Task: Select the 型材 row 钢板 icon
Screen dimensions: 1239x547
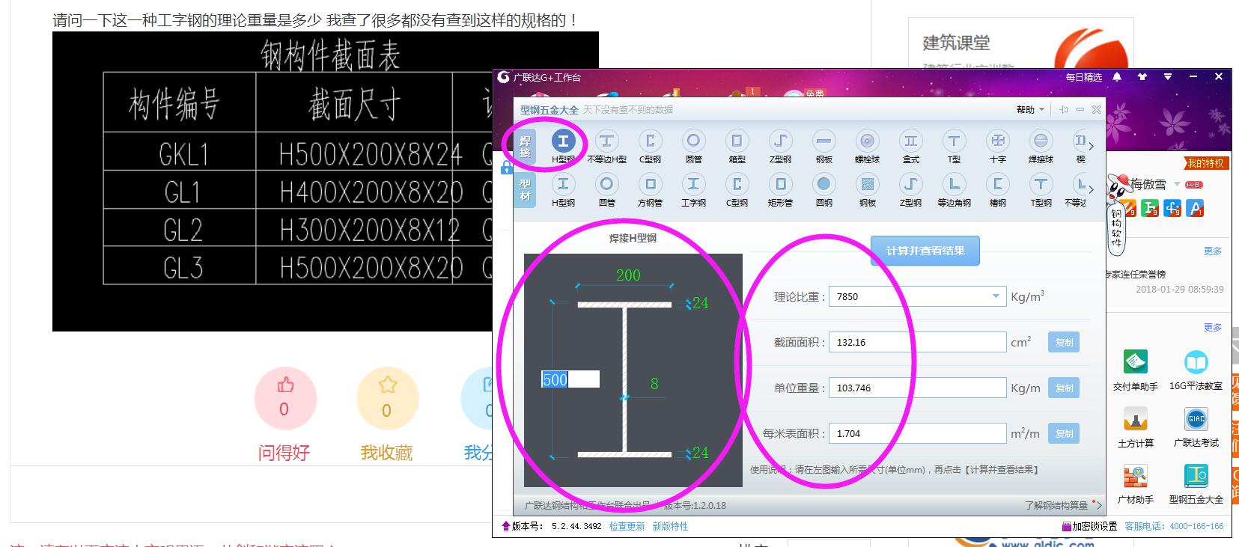Action: (867, 184)
